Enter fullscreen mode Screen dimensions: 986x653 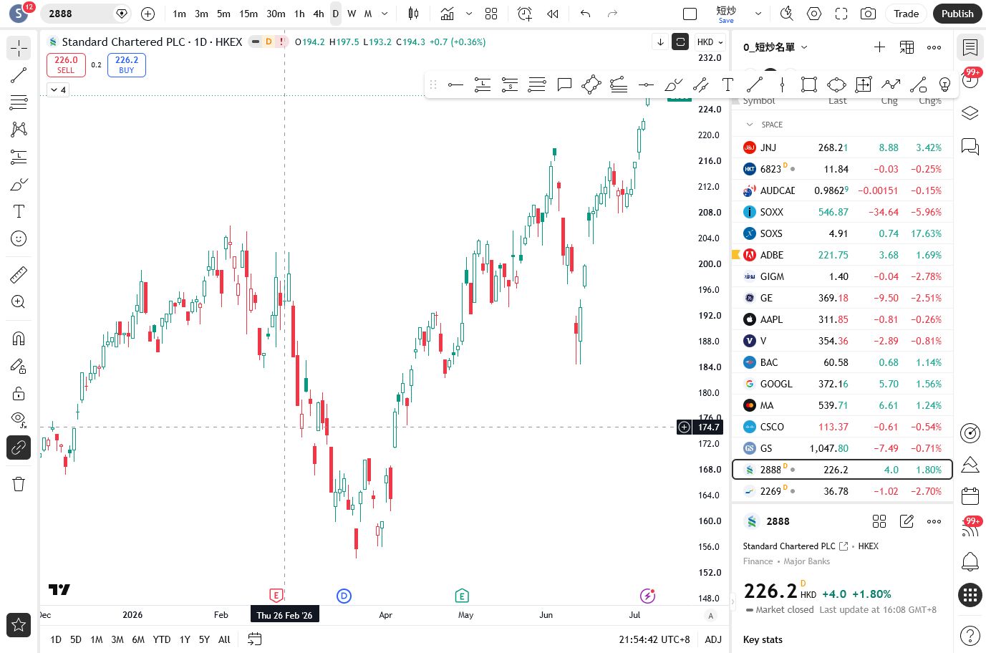click(841, 14)
